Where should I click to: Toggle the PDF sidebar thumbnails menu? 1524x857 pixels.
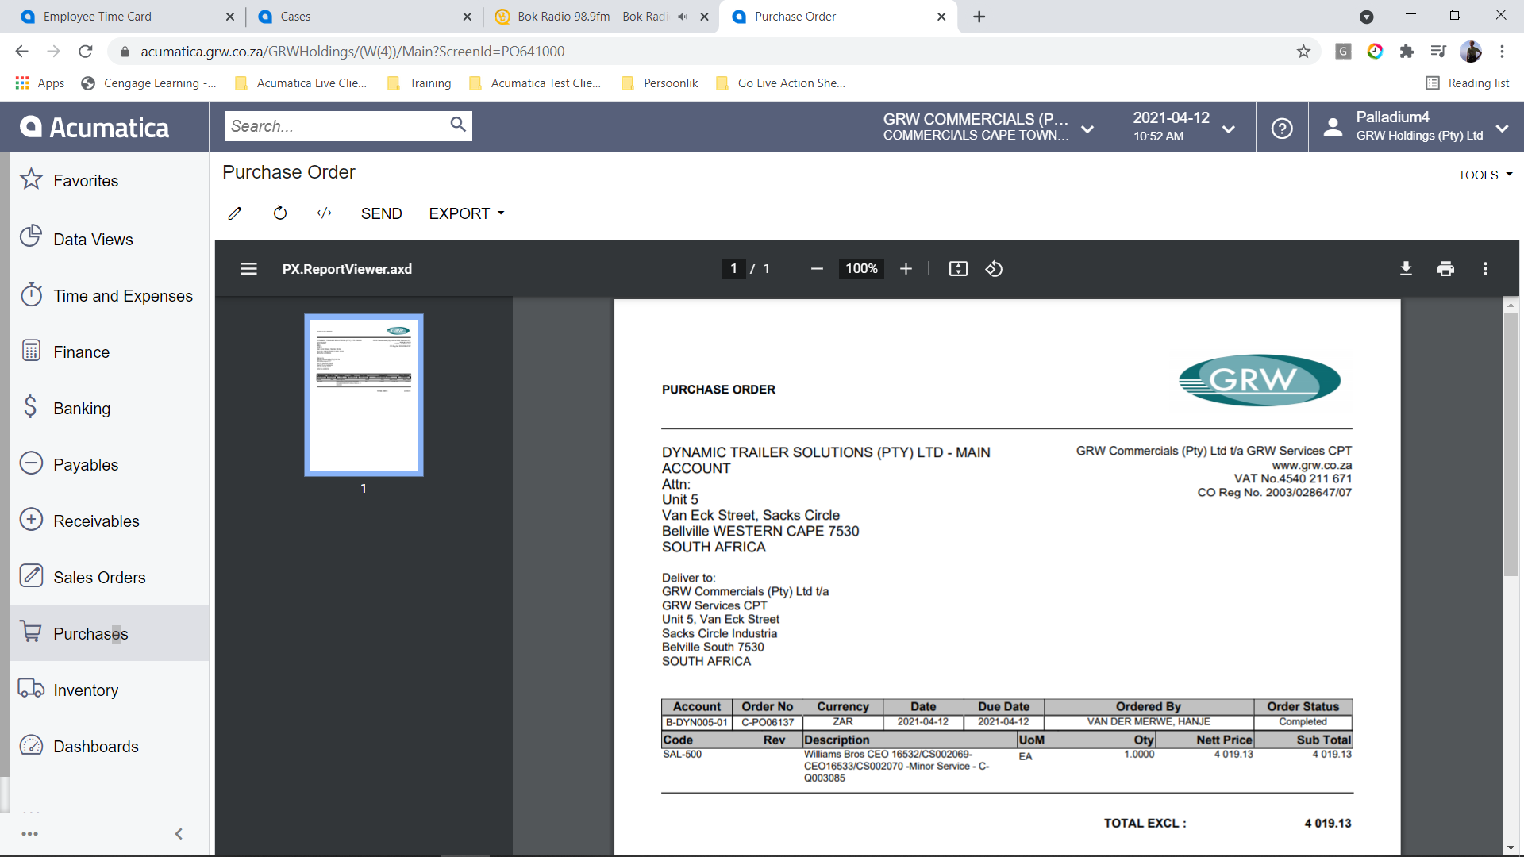[248, 269]
